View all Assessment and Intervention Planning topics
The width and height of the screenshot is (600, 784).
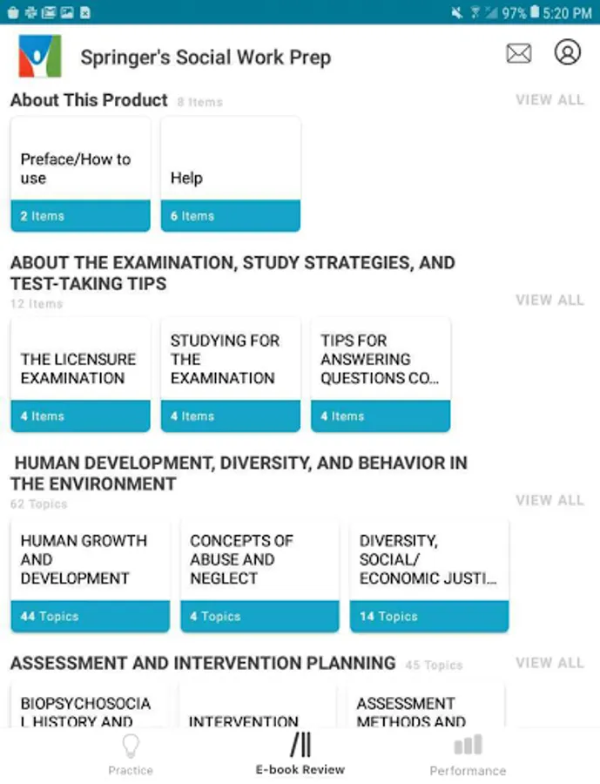click(549, 663)
